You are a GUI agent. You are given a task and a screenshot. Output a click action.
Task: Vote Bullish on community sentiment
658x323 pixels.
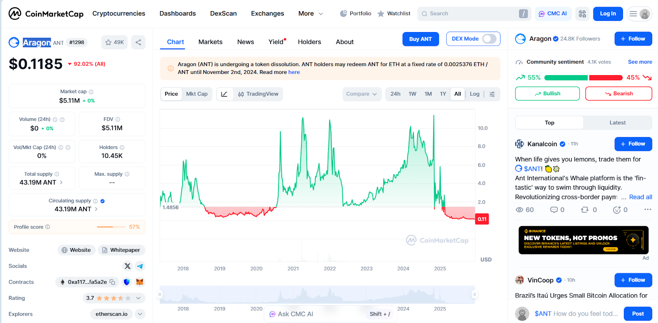click(547, 94)
